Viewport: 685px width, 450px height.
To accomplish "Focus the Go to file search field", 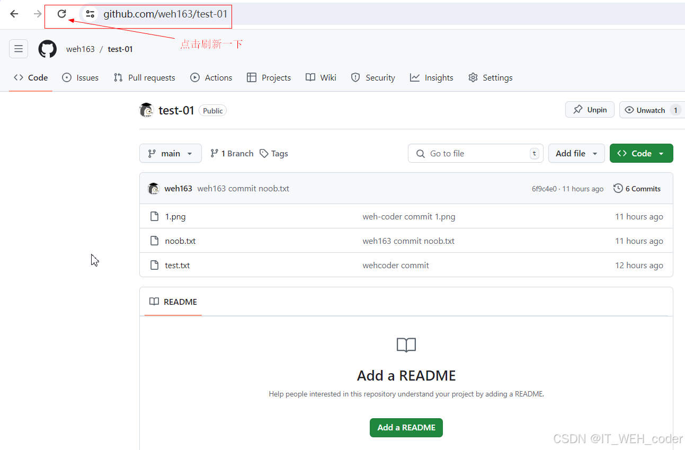I will click(x=476, y=153).
